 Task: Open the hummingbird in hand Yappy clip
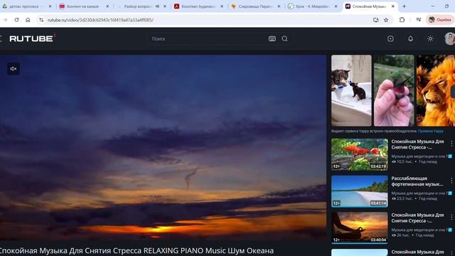(x=394, y=90)
